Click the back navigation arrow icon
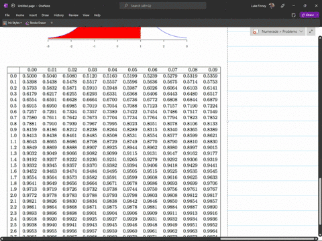322x241 pixels. click(x=13, y=6)
